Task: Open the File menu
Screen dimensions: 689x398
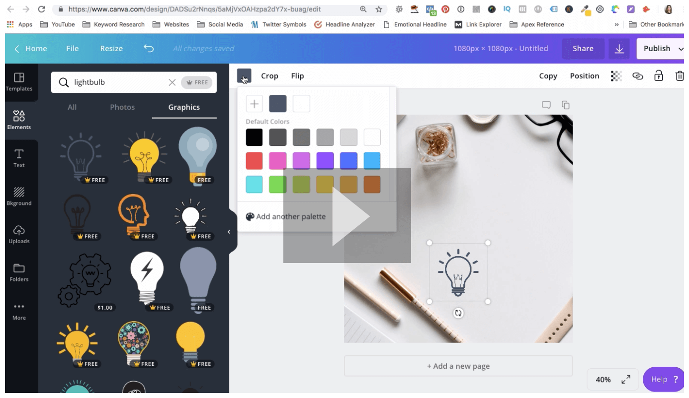Action: (73, 48)
